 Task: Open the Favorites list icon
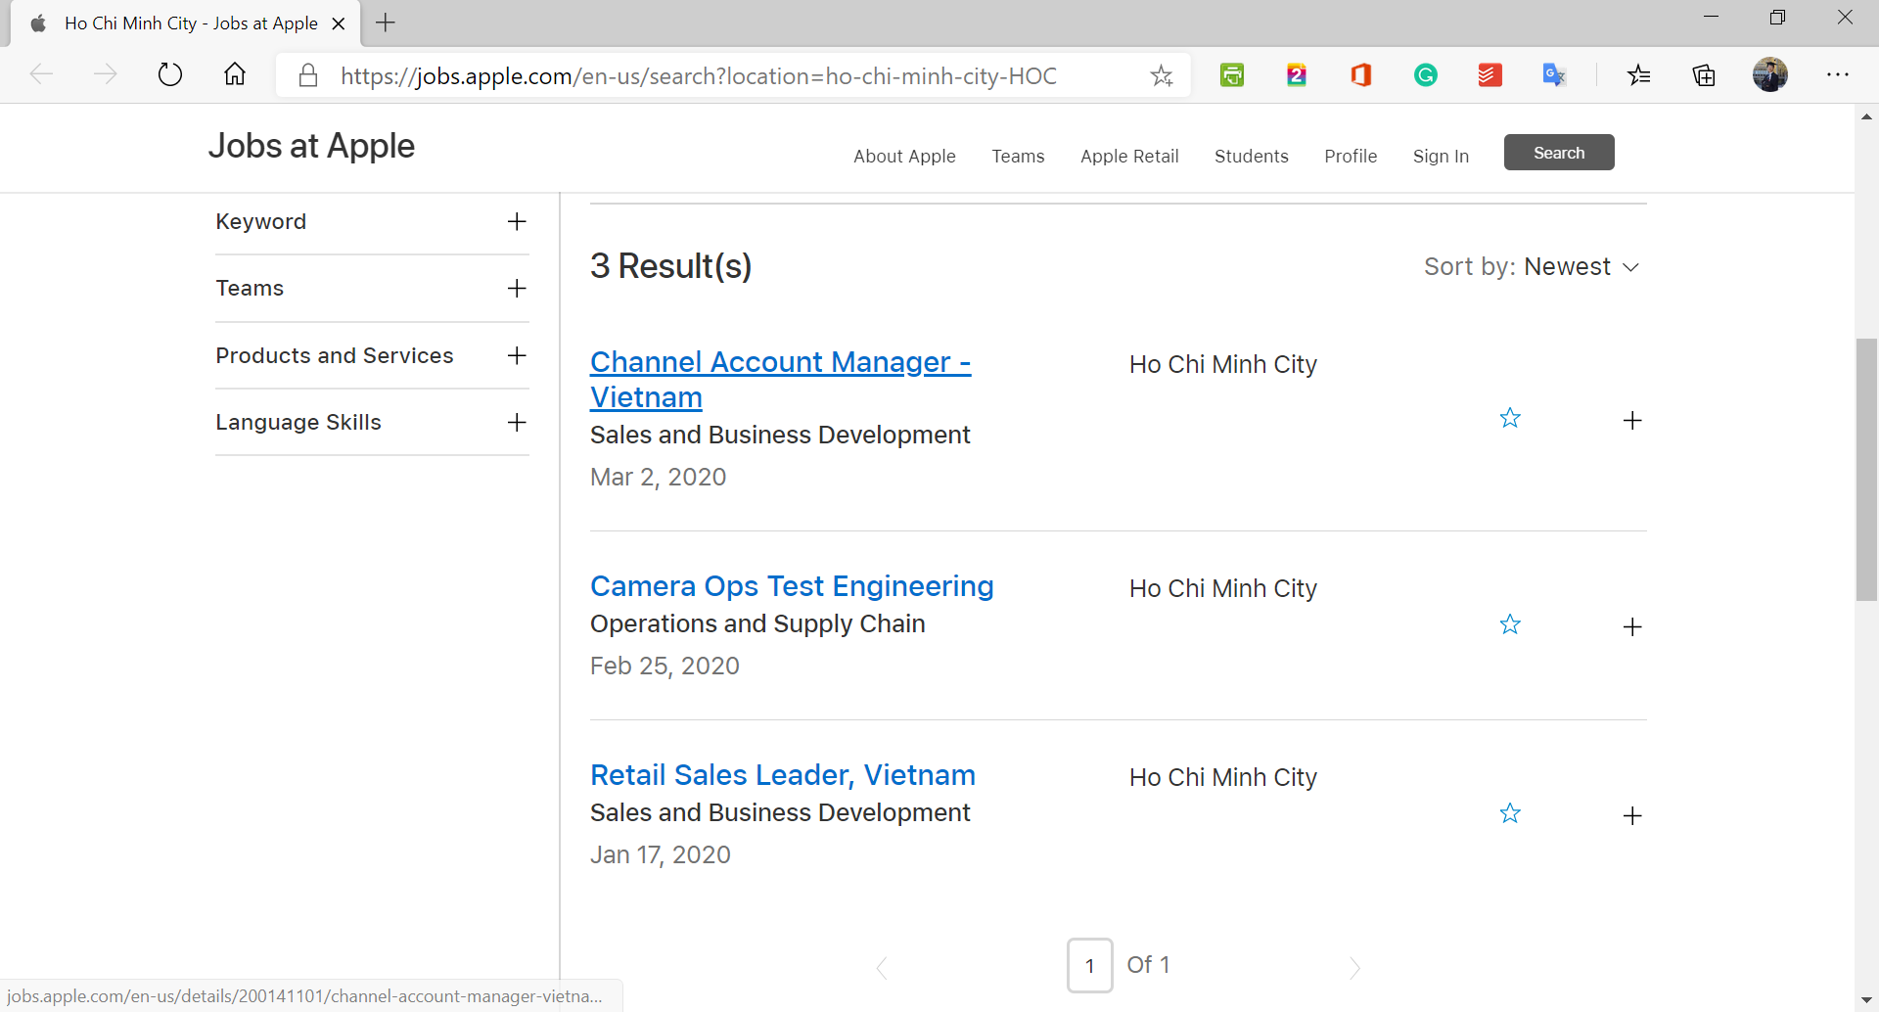(x=1639, y=75)
